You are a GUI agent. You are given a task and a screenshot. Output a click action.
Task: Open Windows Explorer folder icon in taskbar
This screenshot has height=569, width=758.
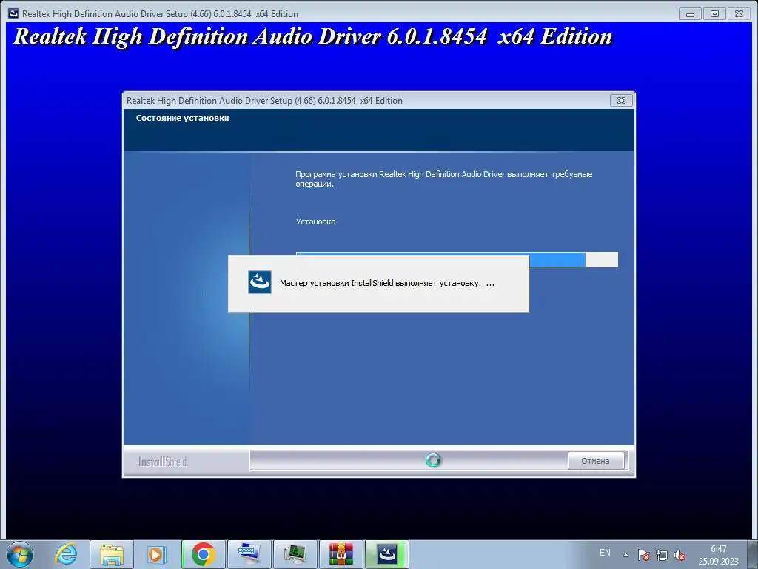click(x=112, y=554)
